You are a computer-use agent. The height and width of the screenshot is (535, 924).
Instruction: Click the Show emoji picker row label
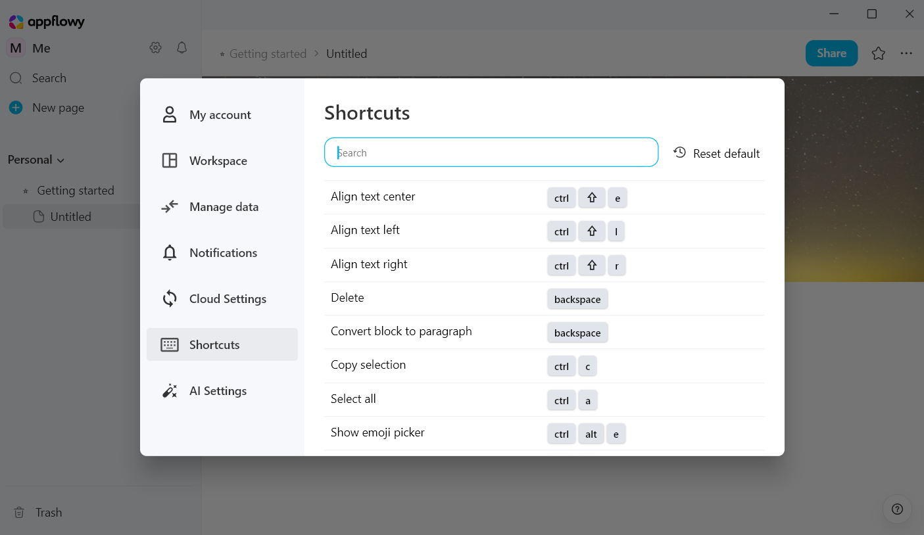(x=377, y=432)
